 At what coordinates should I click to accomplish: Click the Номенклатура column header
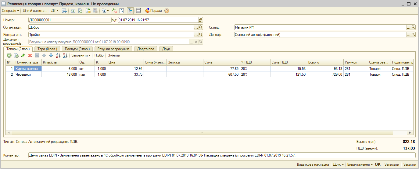[x=28, y=62]
